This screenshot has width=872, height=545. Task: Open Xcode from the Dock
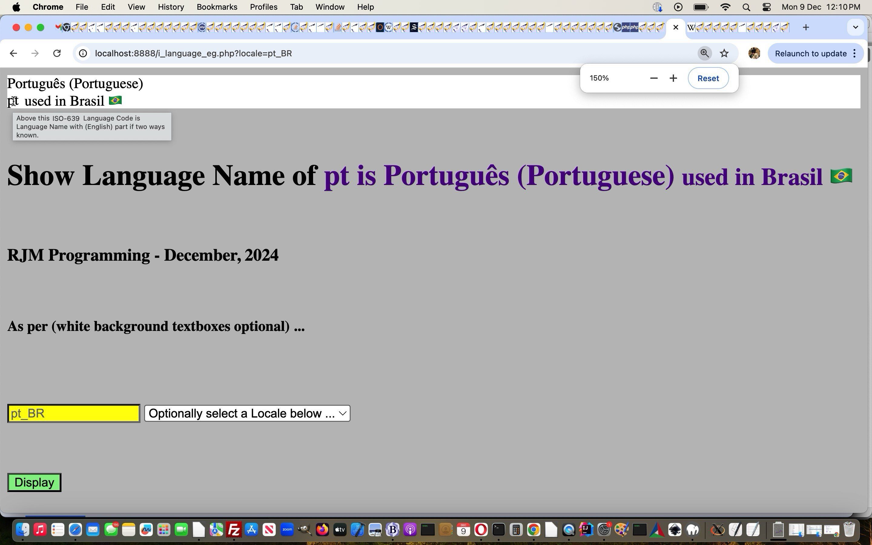pos(358,530)
